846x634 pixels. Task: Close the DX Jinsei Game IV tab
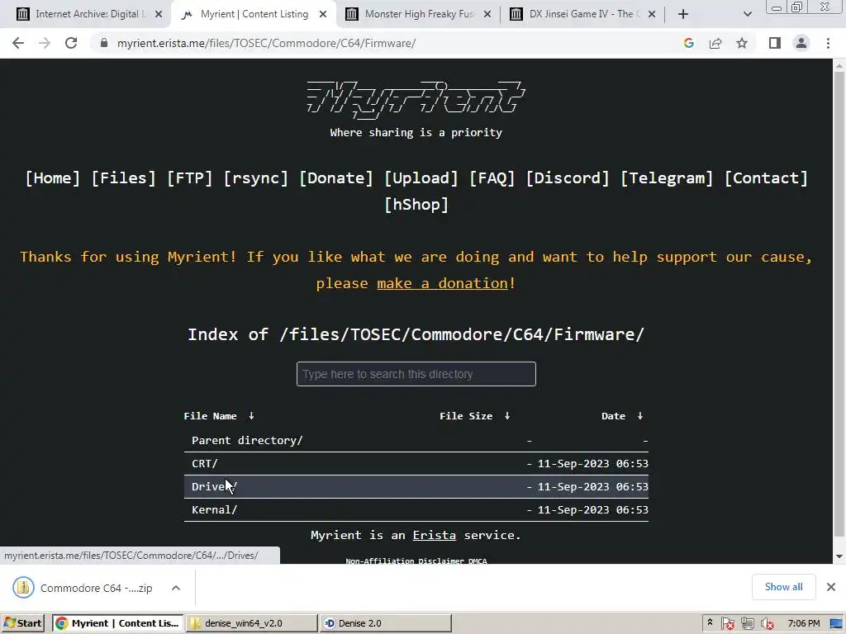pos(652,14)
